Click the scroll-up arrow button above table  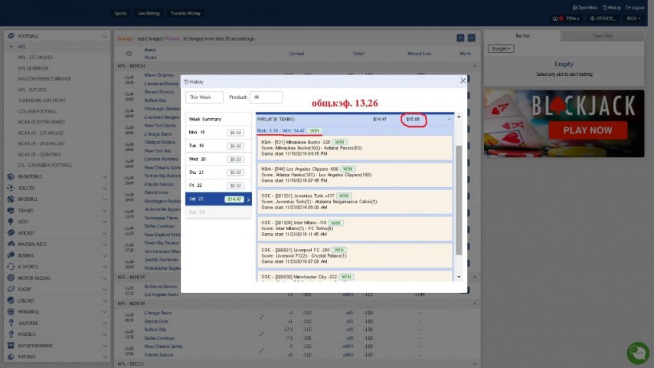[x=461, y=39]
